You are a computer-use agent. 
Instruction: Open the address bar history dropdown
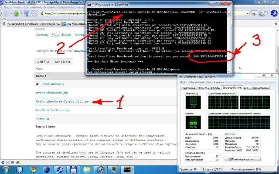tap(248, 13)
